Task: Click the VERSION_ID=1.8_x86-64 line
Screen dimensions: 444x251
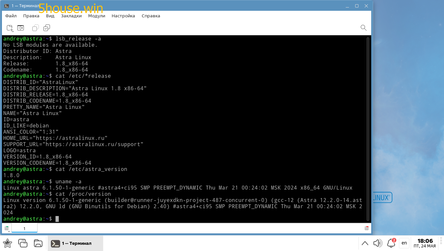Action: [x=38, y=157]
